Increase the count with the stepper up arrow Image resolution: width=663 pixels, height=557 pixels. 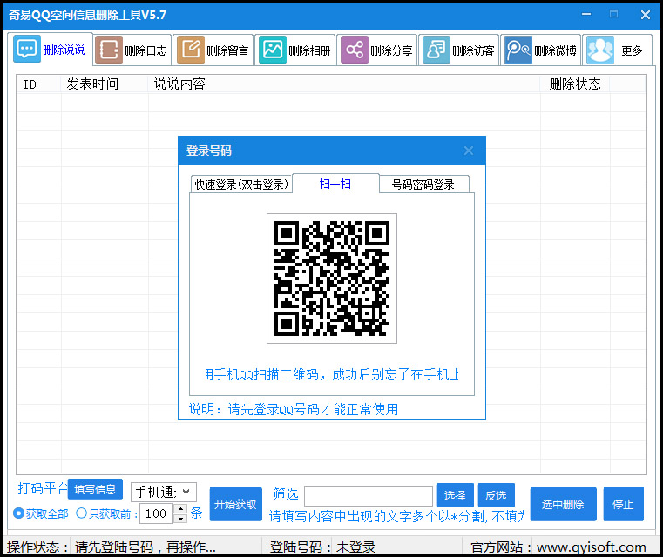coord(180,509)
